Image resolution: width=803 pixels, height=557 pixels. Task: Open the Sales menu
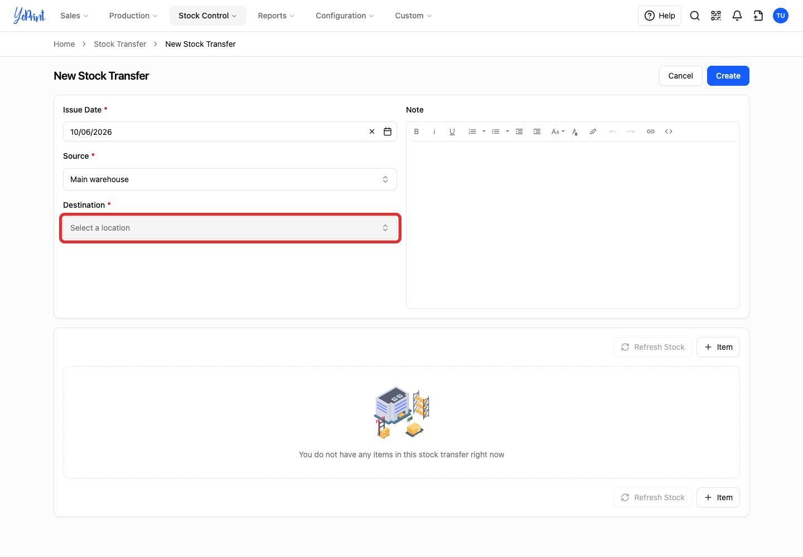click(74, 16)
